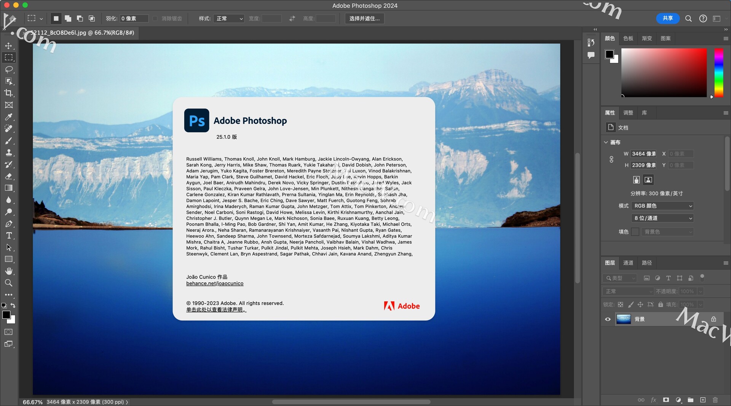
Task: Toggle visibility of the 背景 layer
Action: [608, 319]
